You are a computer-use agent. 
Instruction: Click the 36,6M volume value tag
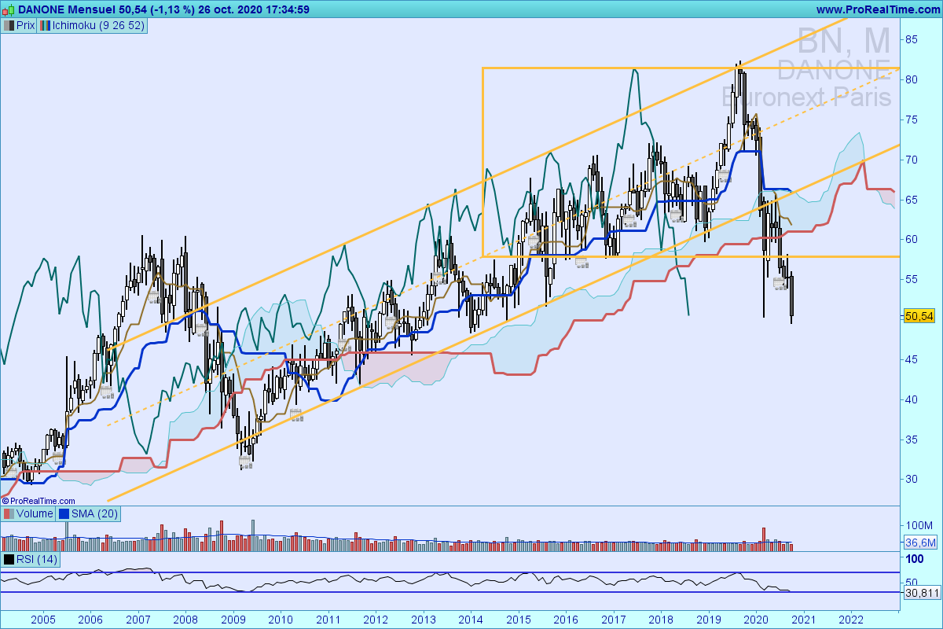pos(920,543)
